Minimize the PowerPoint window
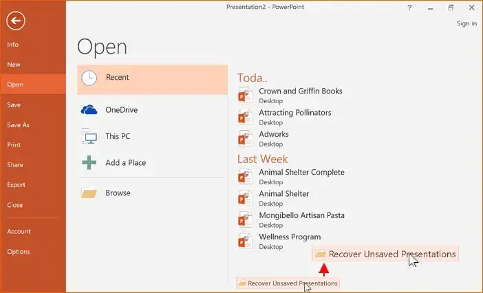This screenshot has height=293, width=483. pyautogui.click(x=430, y=8)
